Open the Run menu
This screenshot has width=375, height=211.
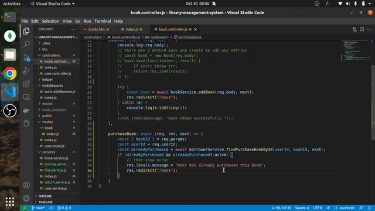[x=87, y=21]
